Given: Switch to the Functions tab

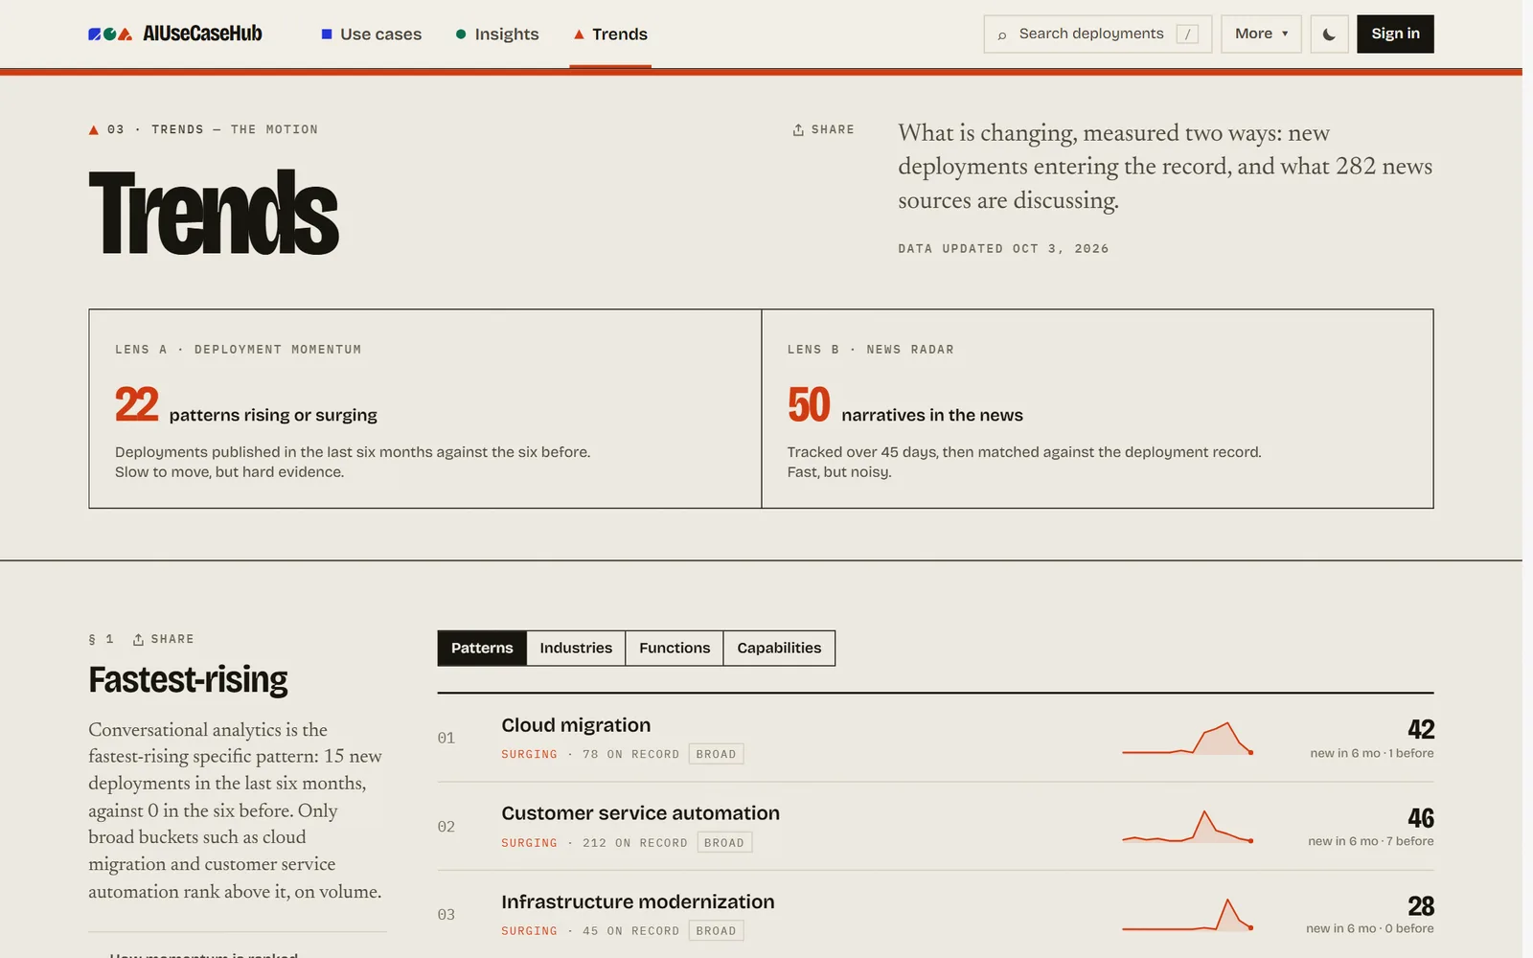Looking at the screenshot, I should [675, 648].
